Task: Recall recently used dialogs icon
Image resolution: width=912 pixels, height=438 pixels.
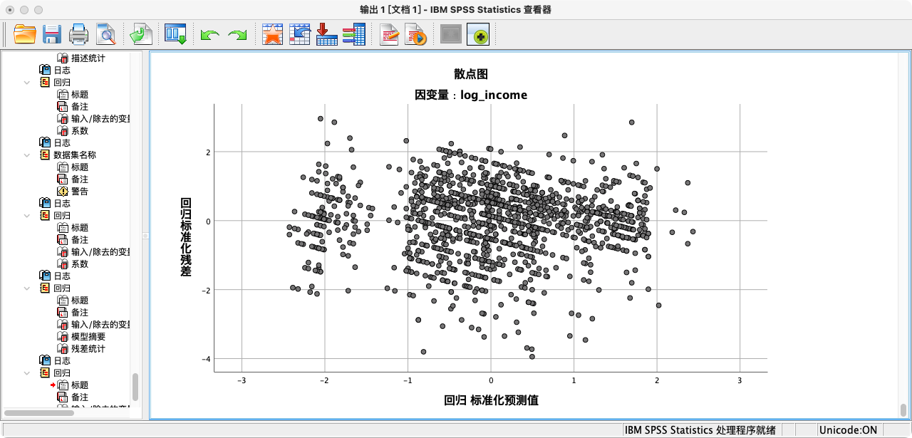Action: [175, 34]
